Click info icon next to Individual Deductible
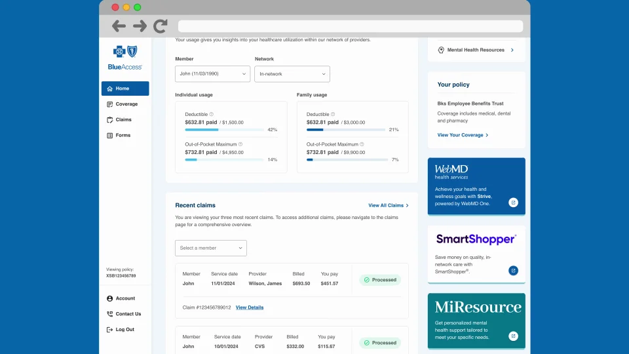 pyautogui.click(x=212, y=114)
